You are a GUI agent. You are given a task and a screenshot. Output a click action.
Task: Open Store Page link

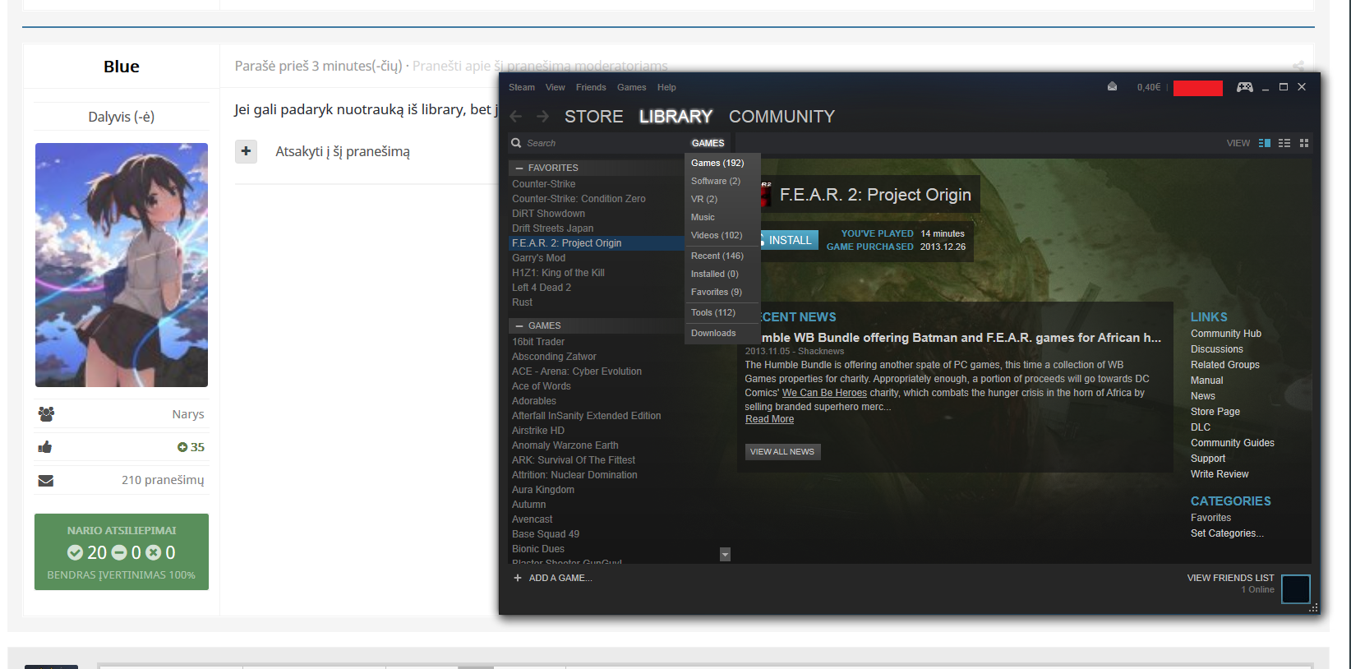tap(1215, 412)
